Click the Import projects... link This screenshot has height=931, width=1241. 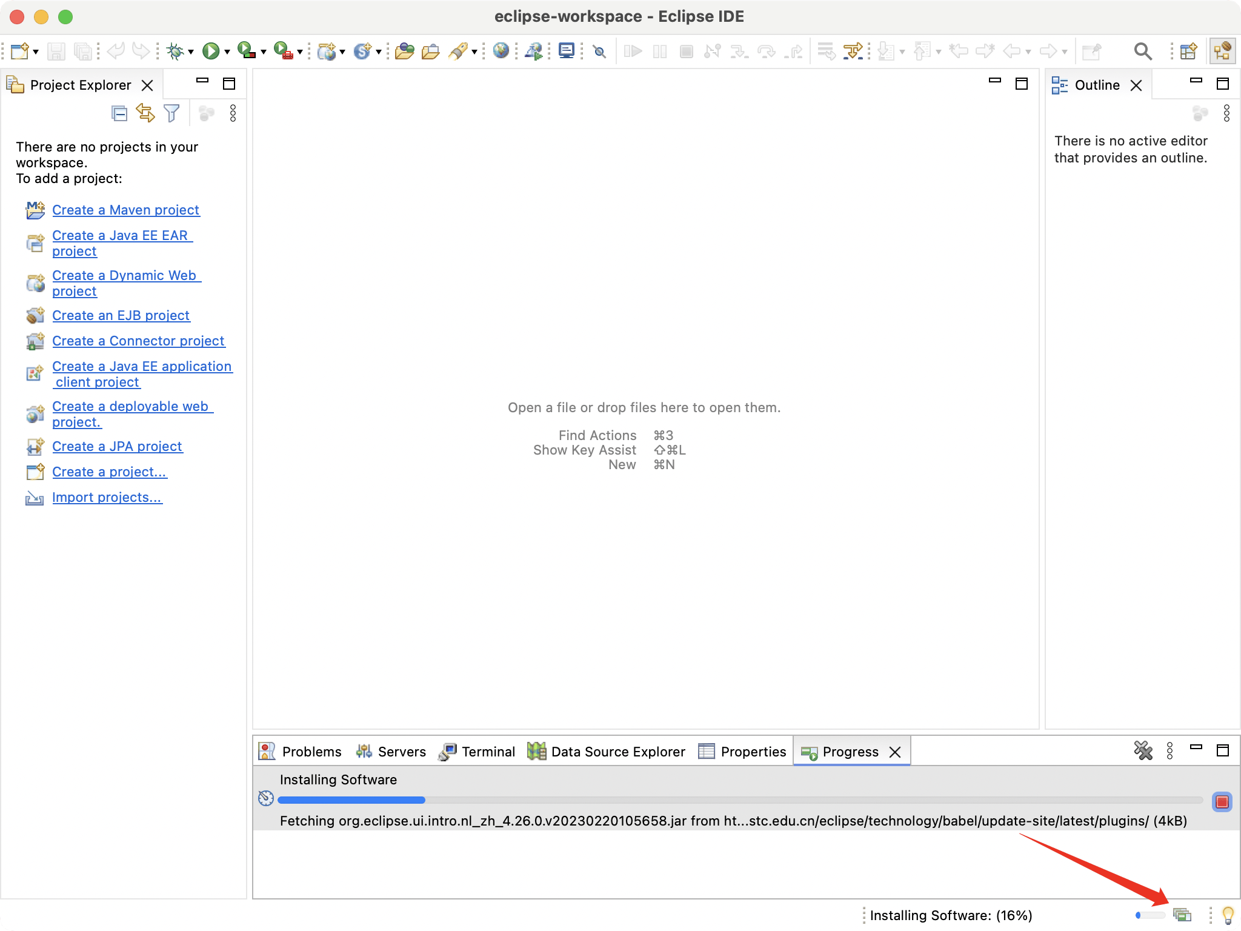tap(107, 497)
